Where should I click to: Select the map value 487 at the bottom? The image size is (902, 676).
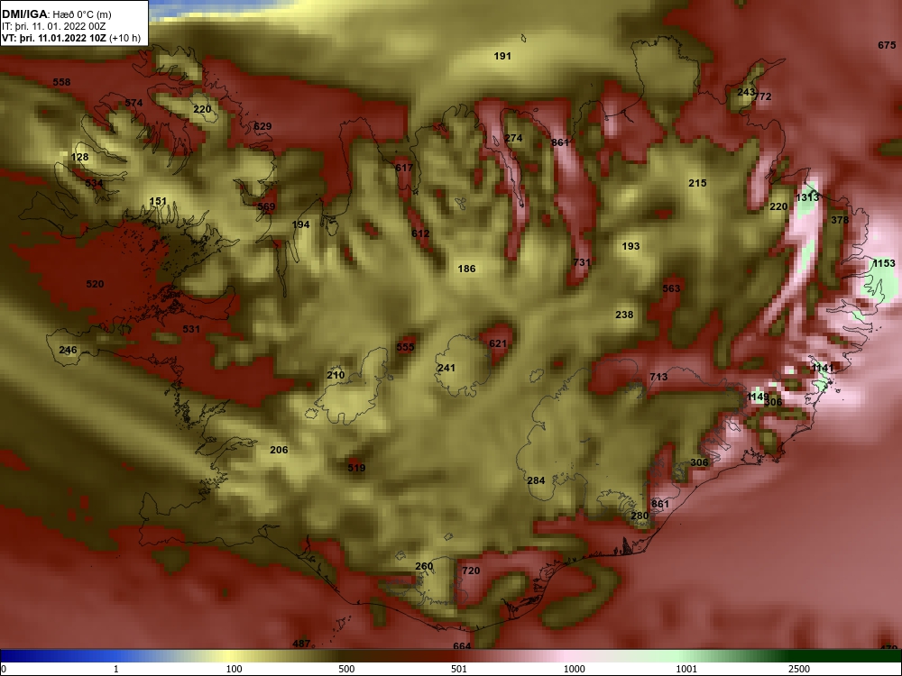[x=301, y=644]
